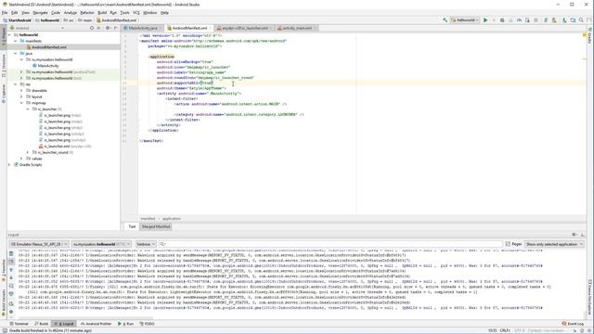Expand the drawable folder
This screenshot has height=334, width=594.
[21, 91]
